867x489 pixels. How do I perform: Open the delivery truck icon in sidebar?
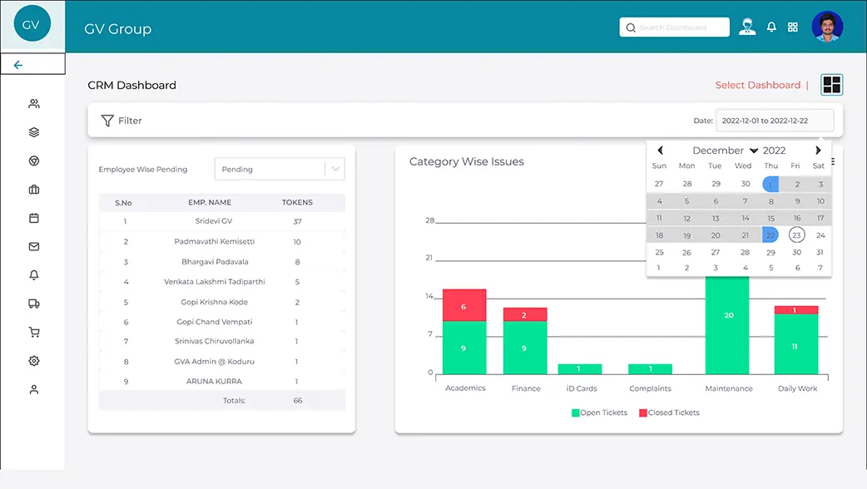(34, 304)
